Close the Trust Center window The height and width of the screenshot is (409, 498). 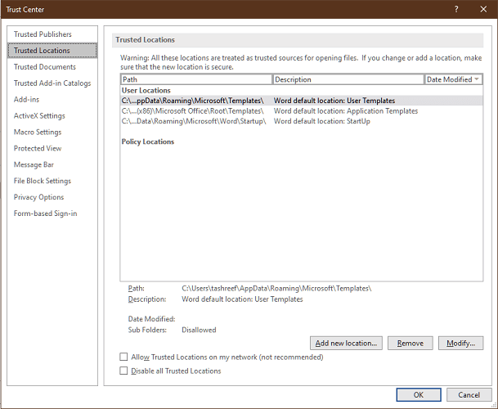click(483, 9)
